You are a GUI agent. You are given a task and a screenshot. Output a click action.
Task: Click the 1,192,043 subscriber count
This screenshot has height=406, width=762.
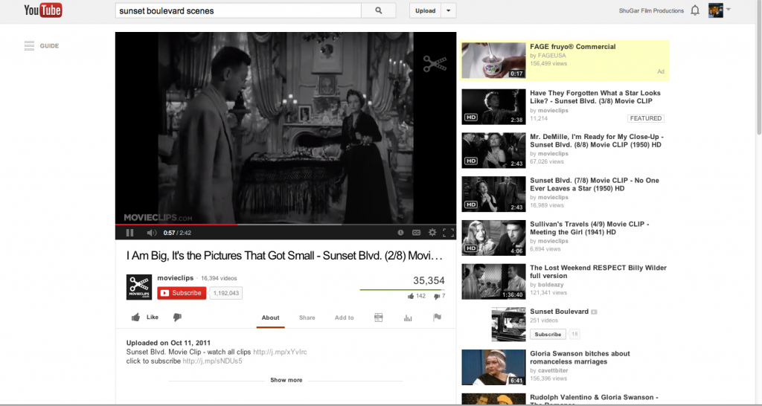tap(226, 293)
